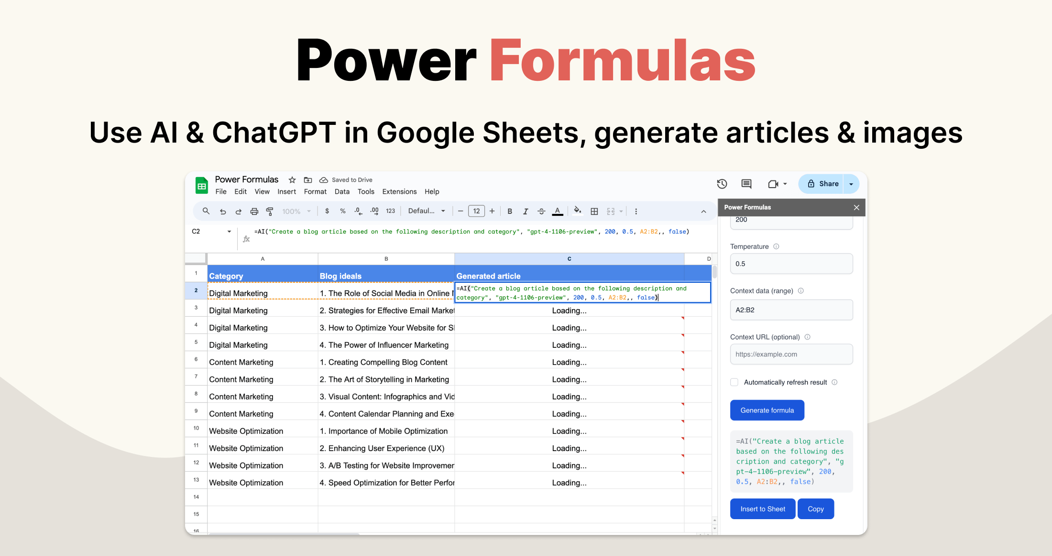Click the Context URL info icon

[807, 337]
